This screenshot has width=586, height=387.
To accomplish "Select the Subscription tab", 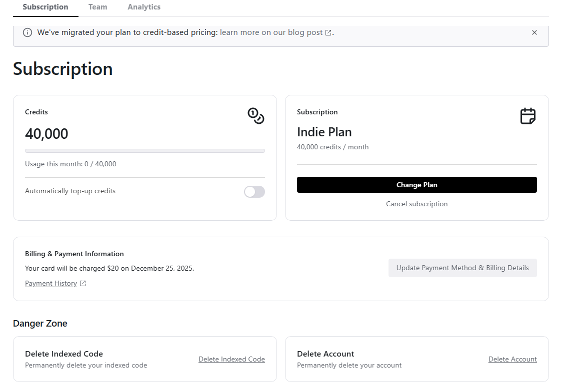I will [45, 7].
